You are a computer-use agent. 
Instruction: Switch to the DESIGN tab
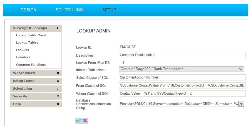pos(28,10)
